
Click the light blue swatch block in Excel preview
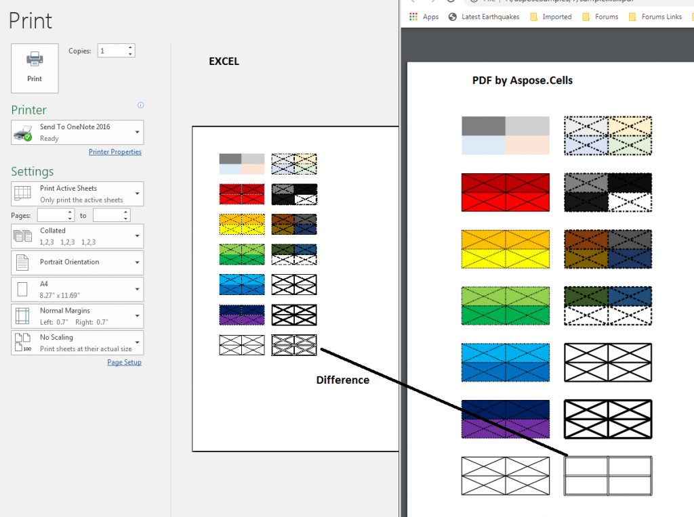coord(242,285)
